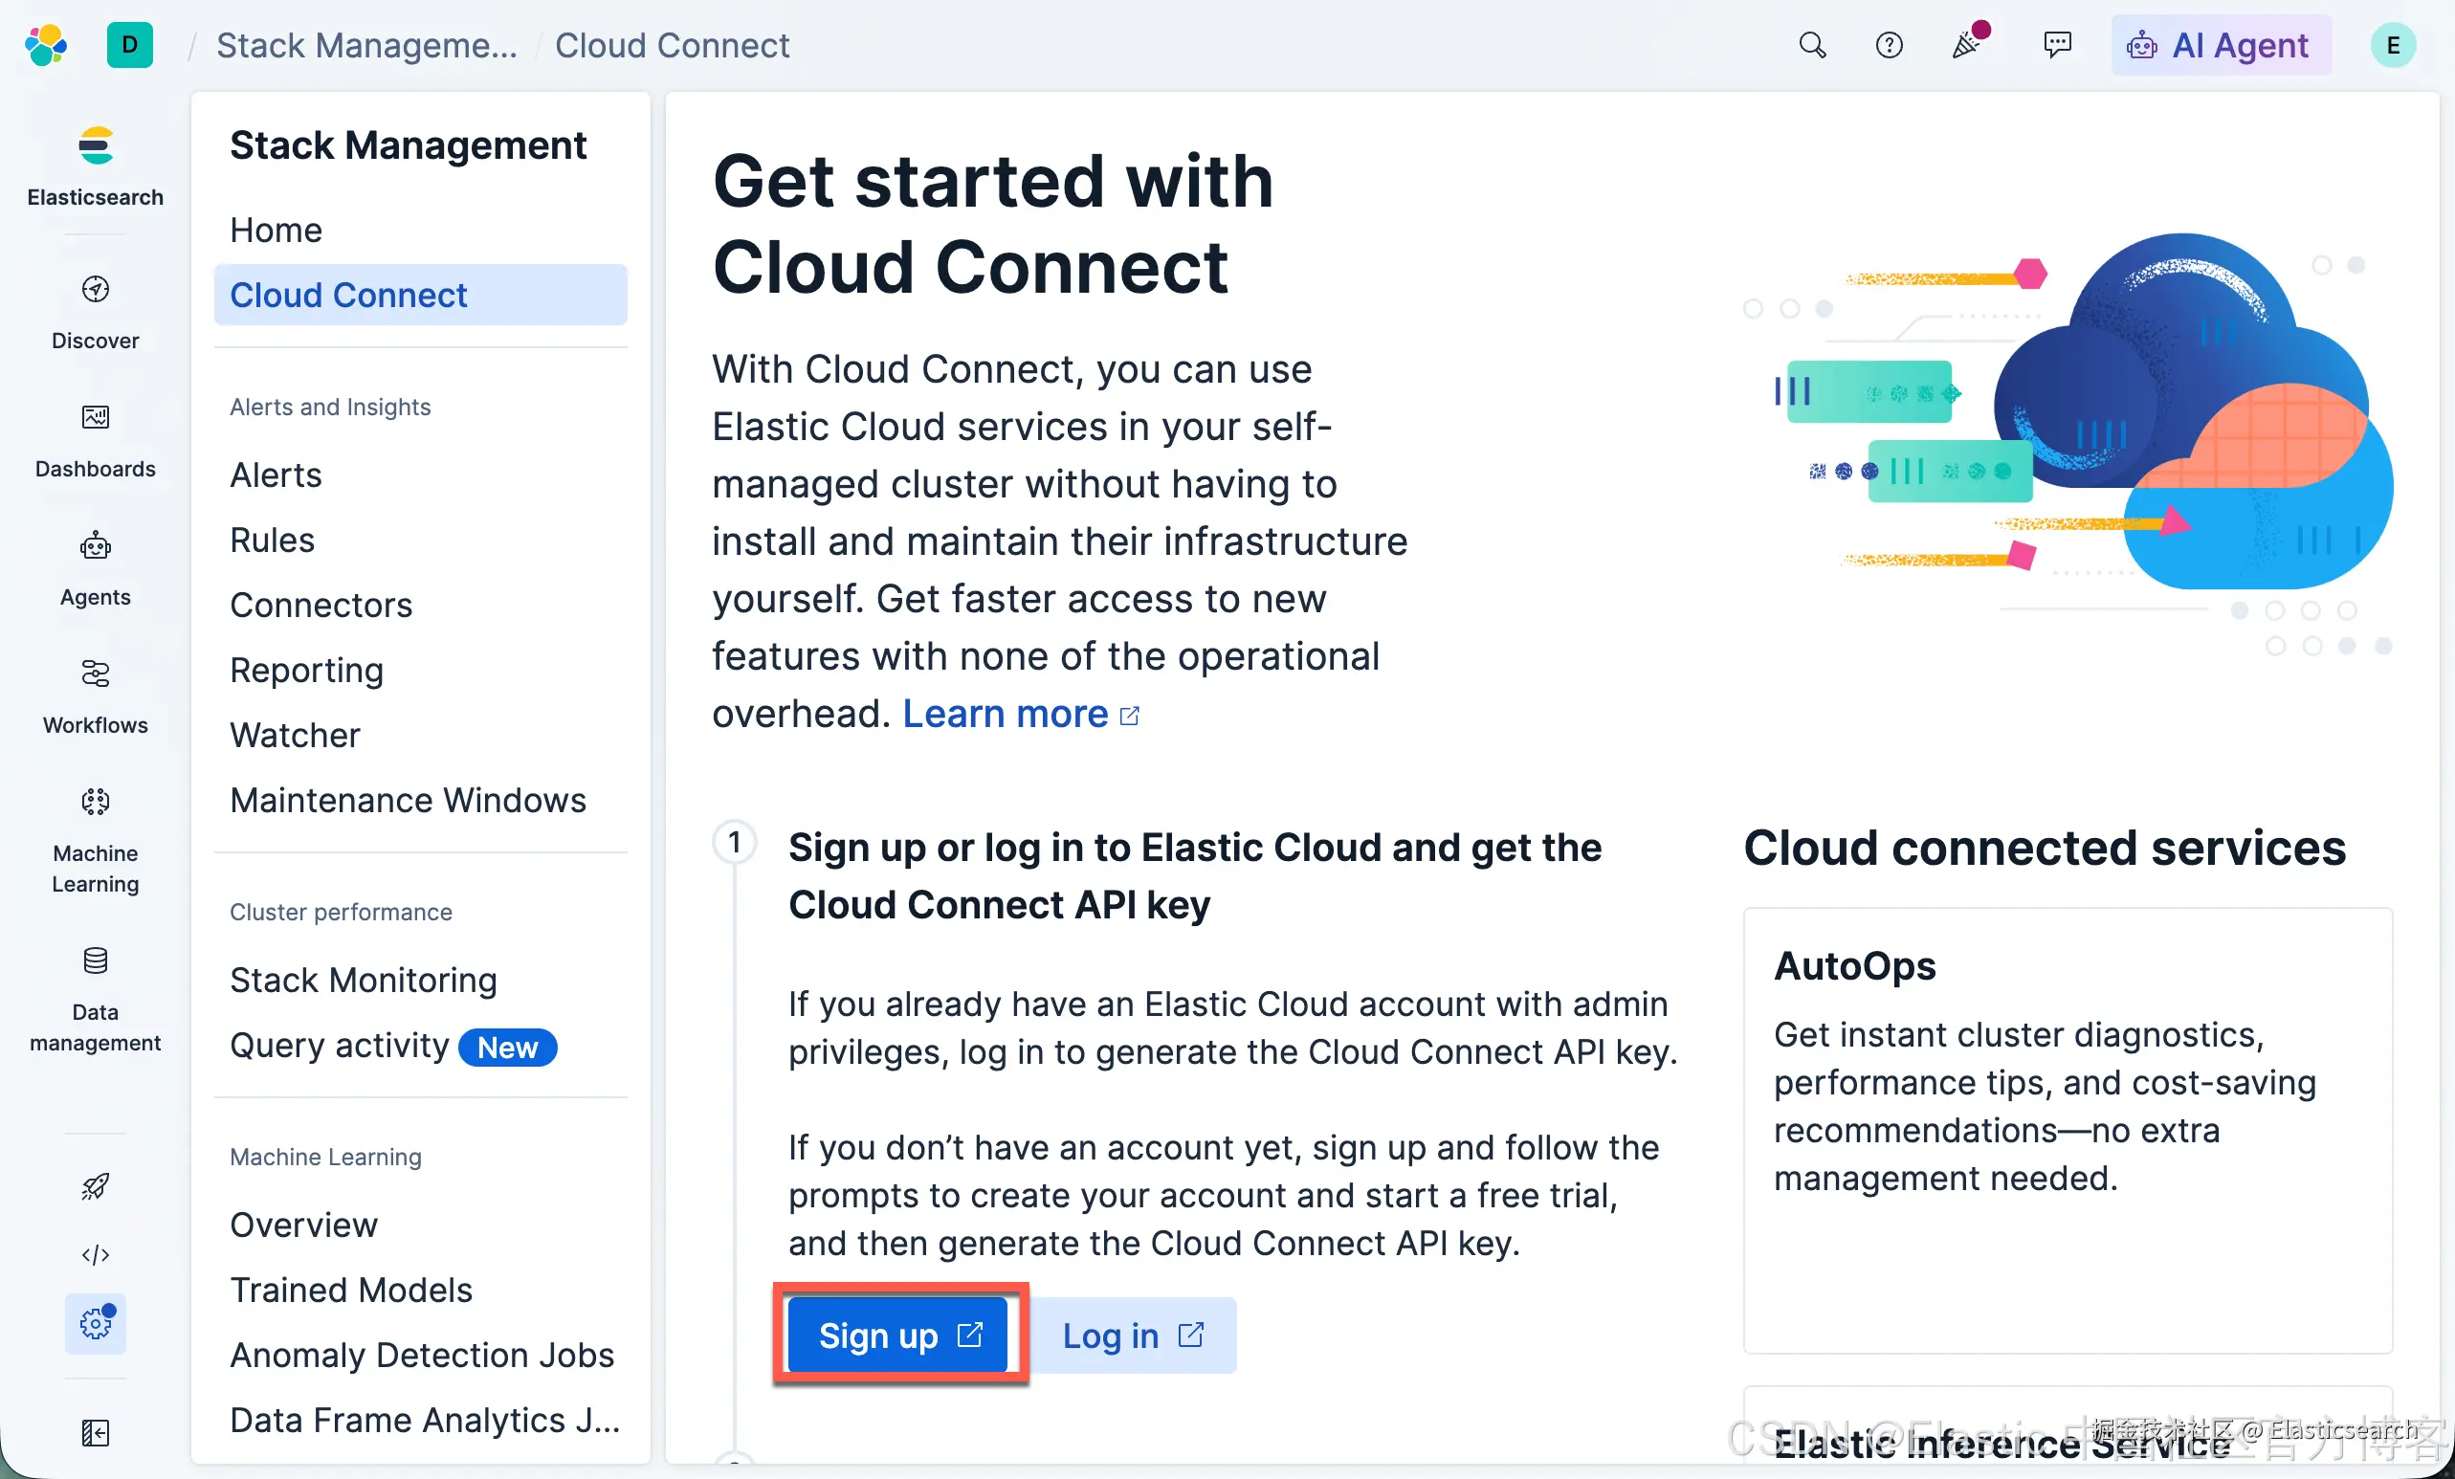Click the Sign up button

tap(899, 1335)
